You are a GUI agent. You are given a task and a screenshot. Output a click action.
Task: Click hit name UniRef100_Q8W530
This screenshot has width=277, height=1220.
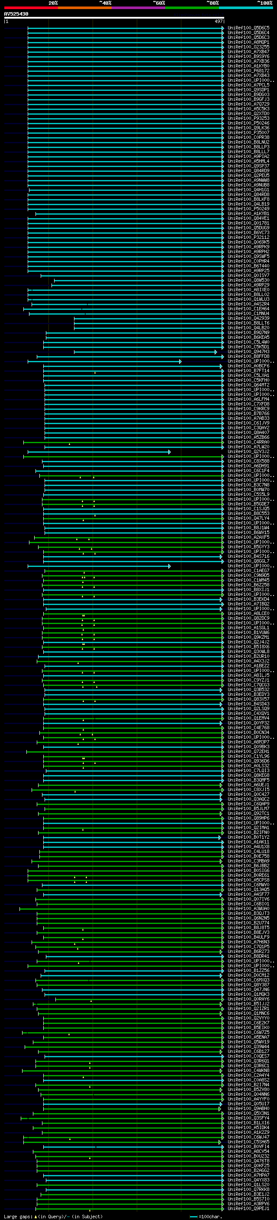248,280
